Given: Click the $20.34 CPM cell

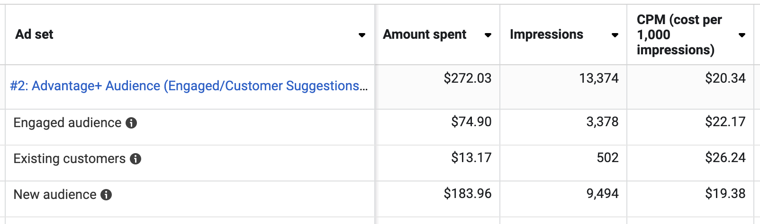Looking at the screenshot, I should pyautogui.click(x=725, y=78).
